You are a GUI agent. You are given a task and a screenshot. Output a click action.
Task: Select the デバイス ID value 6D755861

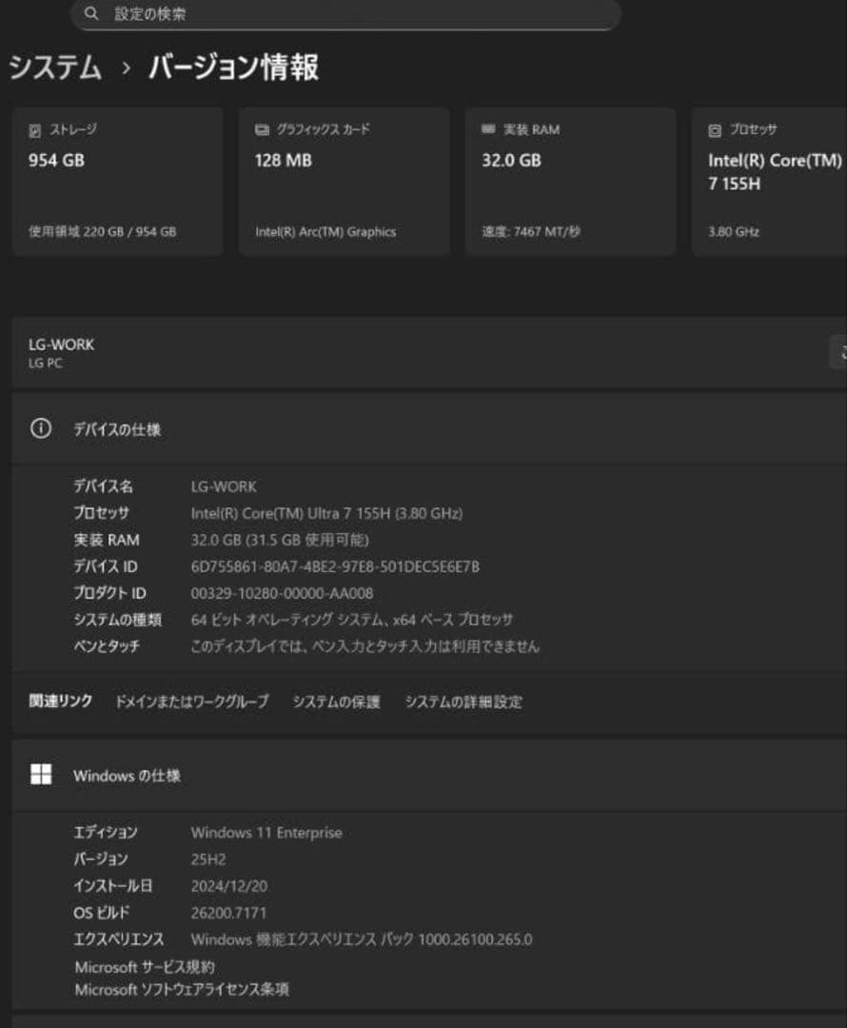[335, 566]
